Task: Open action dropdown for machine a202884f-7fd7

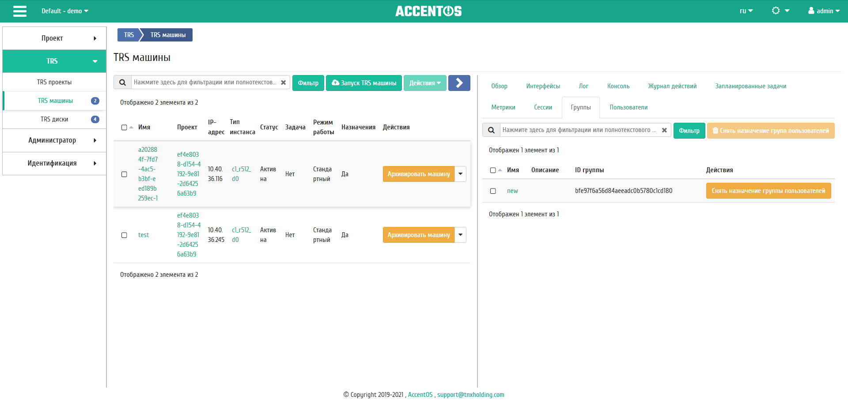Action: [x=461, y=174]
